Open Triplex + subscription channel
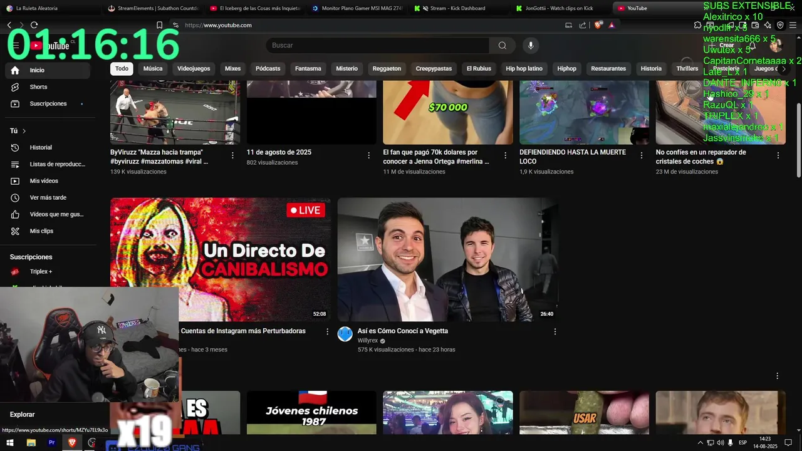Screen dimensions: 802x451 point(48,272)
